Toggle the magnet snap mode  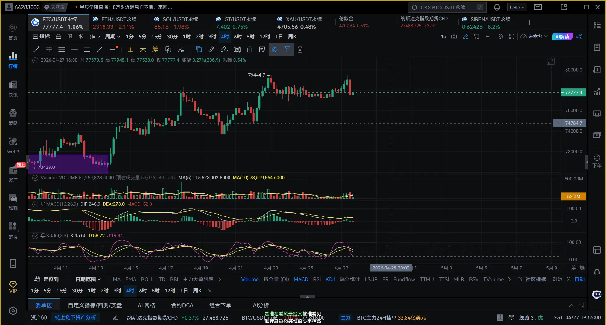tap(275, 50)
